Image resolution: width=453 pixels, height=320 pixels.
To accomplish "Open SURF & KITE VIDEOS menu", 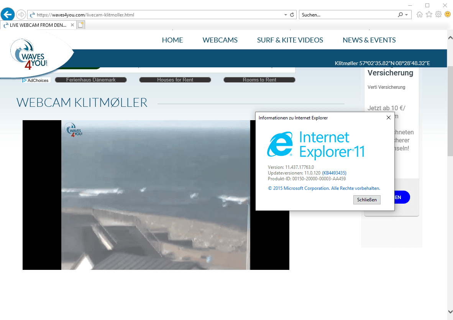I will coord(290,40).
